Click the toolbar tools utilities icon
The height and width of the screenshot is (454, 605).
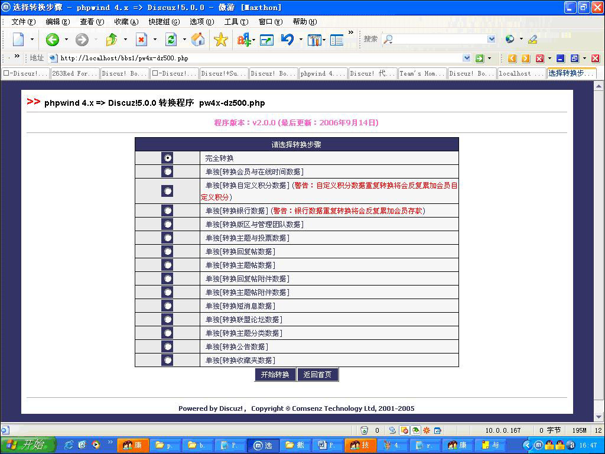[314, 40]
